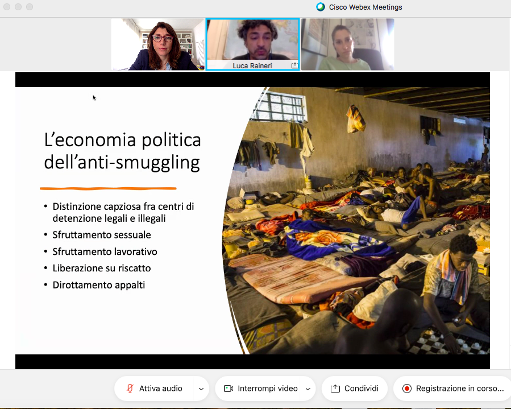Click the share-screen icon beside Condividi
This screenshot has height=409, width=511.
tap(335, 389)
